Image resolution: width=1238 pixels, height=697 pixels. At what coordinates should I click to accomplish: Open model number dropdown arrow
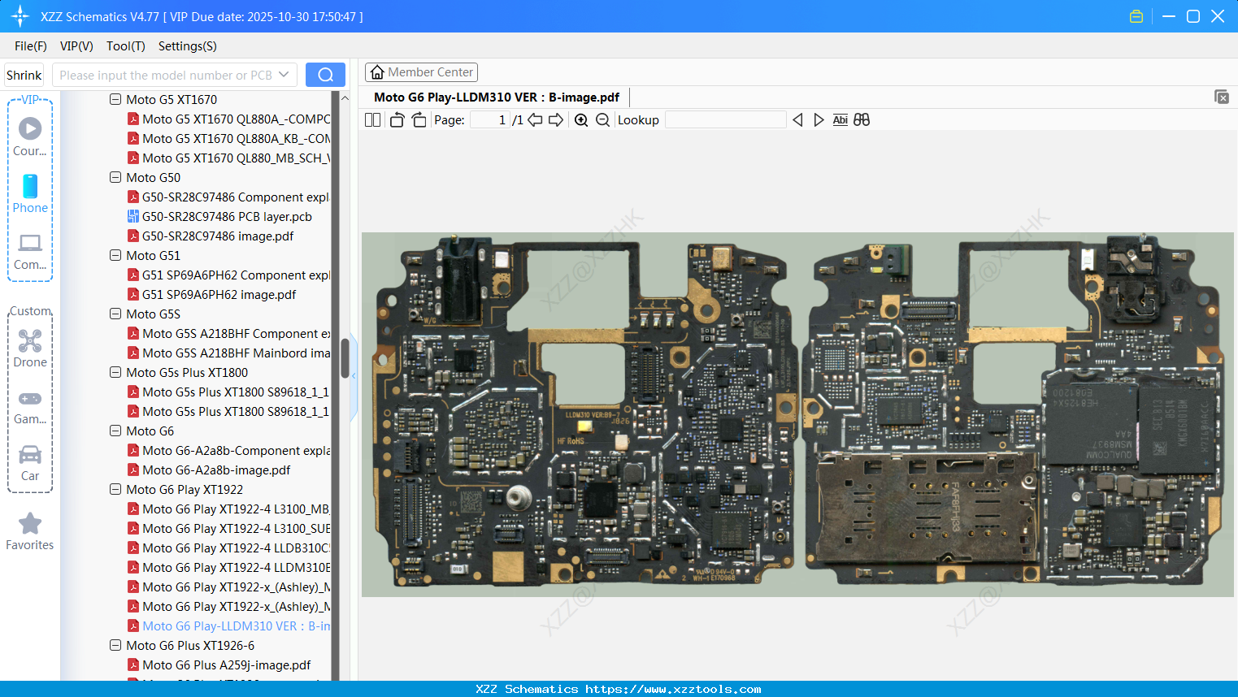click(284, 75)
